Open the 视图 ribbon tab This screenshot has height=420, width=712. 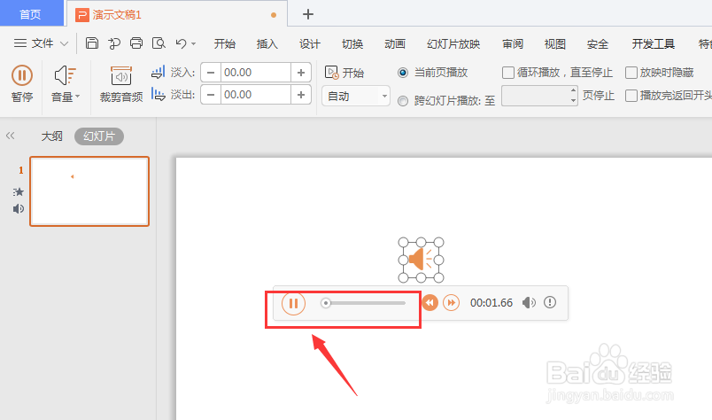(x=555, y=43)
